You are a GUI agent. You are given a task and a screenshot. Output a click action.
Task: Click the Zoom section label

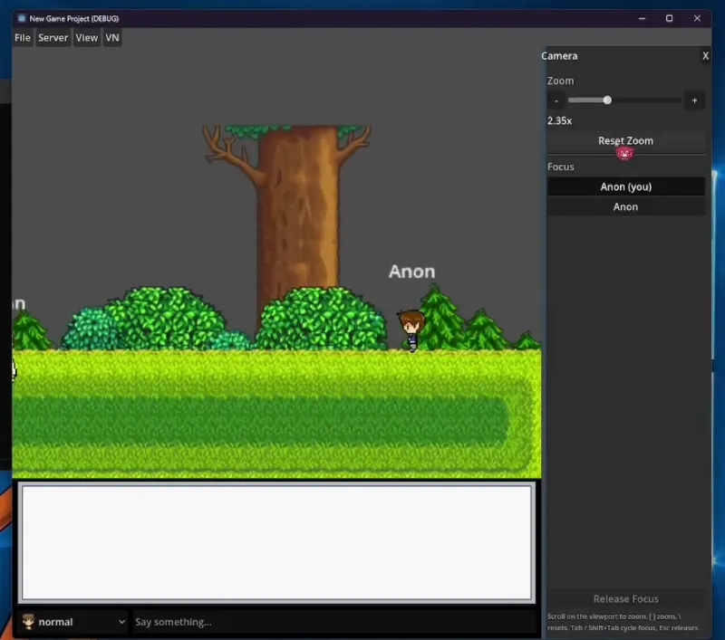560,81
